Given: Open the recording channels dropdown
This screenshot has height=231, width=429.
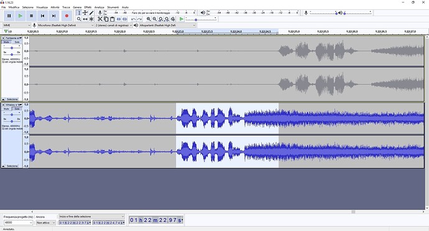Looking at the screenshot, I should [114, 25].
